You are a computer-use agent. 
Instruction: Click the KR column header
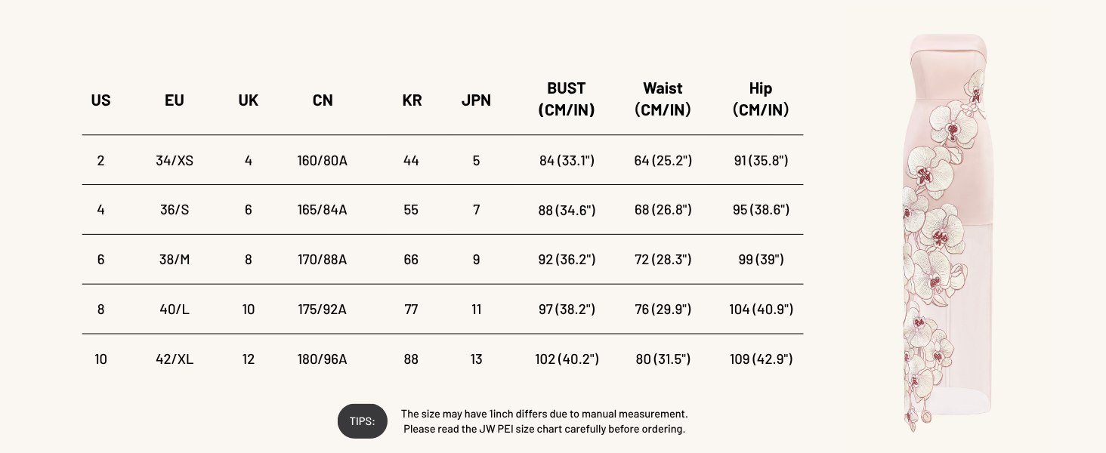pos(412,100)
